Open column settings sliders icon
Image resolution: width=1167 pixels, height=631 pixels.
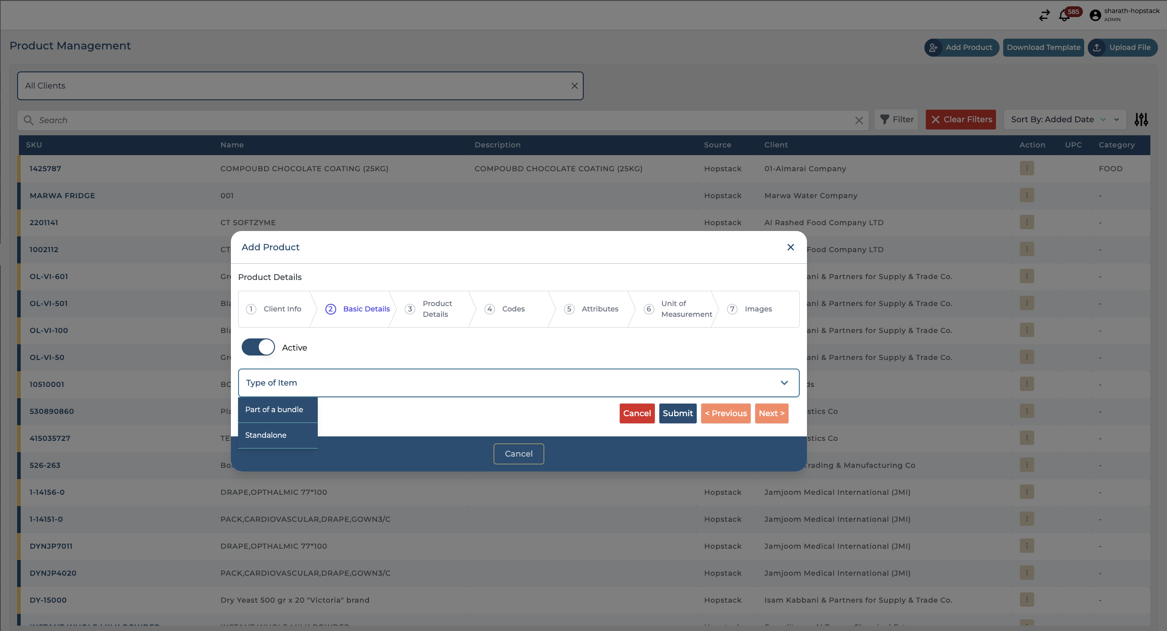tap(1141, 120)
